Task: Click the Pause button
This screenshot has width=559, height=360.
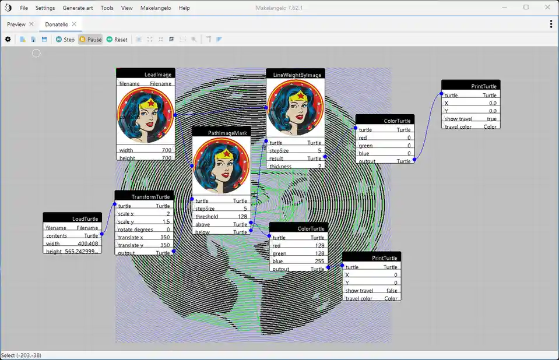Action: coord(90,39)
